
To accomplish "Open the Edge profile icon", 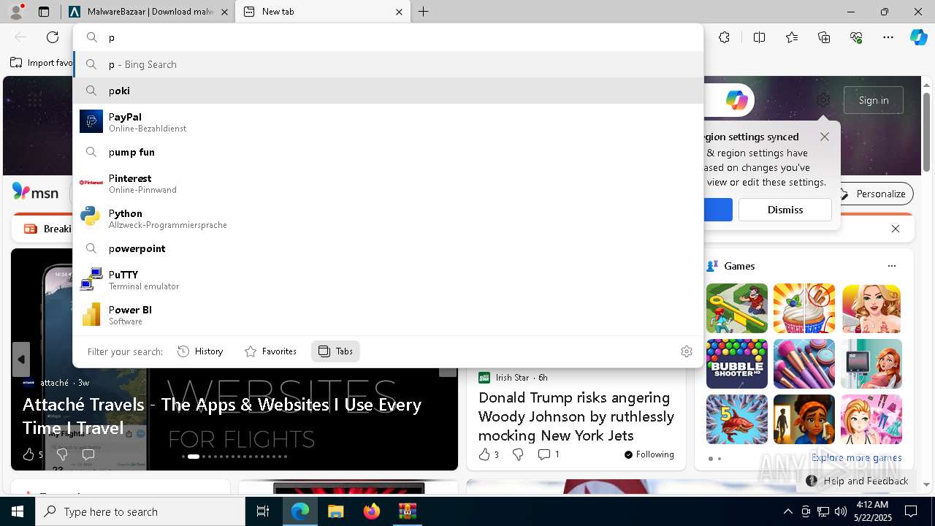I will 16,12.
